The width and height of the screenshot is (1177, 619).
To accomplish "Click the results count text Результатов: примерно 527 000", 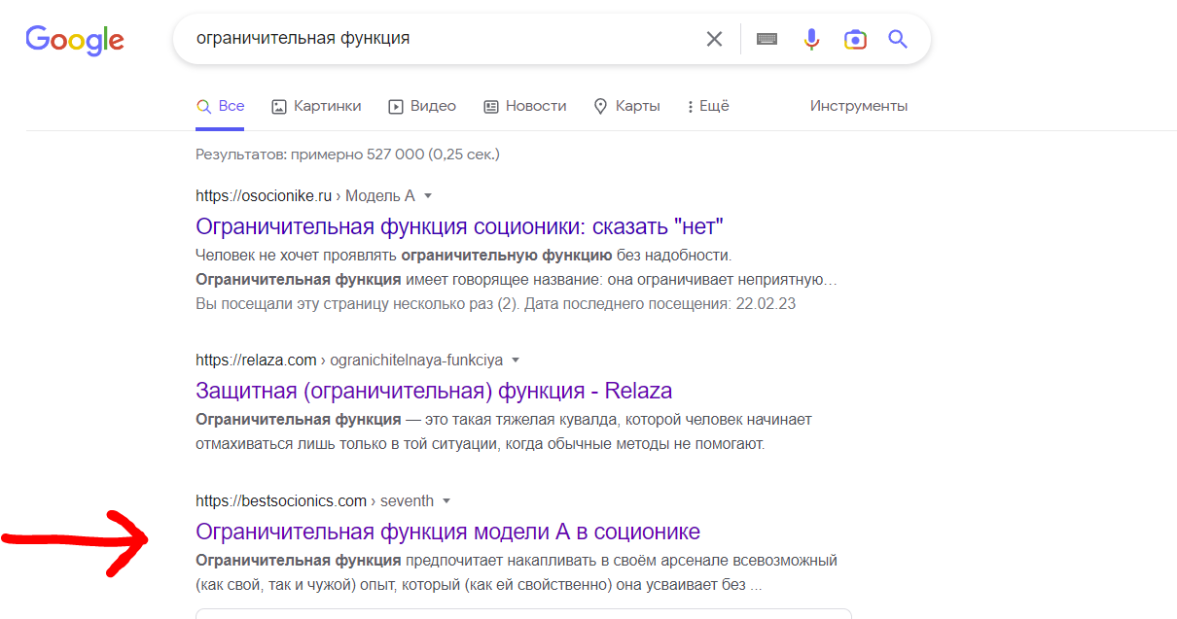I will click(347, 155).
